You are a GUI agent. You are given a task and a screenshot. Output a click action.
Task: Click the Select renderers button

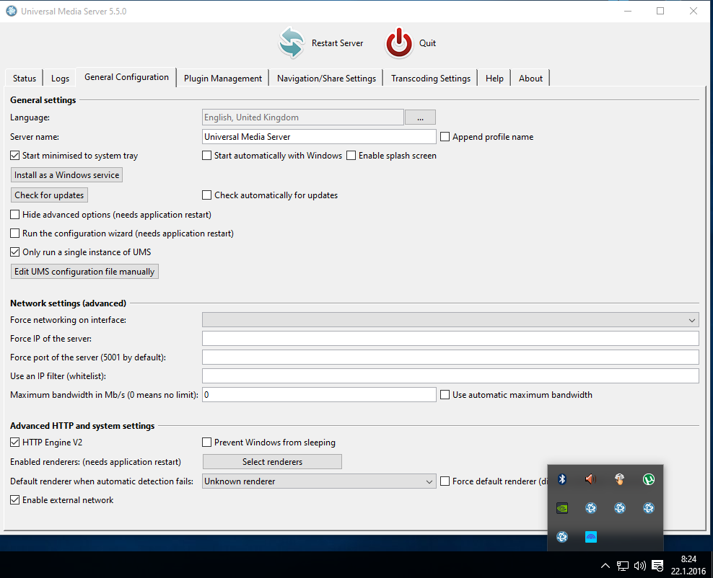coord(272,462)
